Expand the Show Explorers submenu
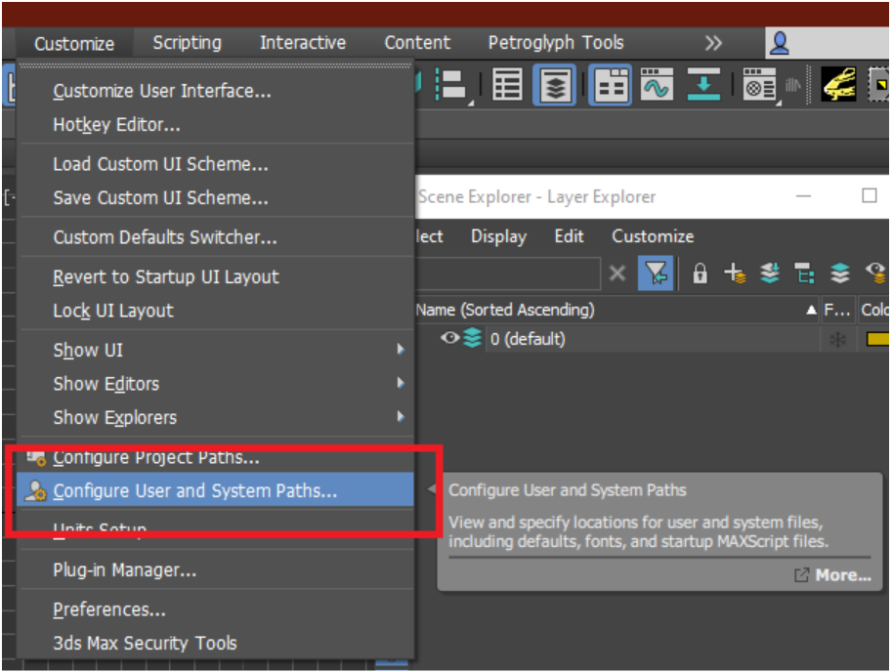 402,417
